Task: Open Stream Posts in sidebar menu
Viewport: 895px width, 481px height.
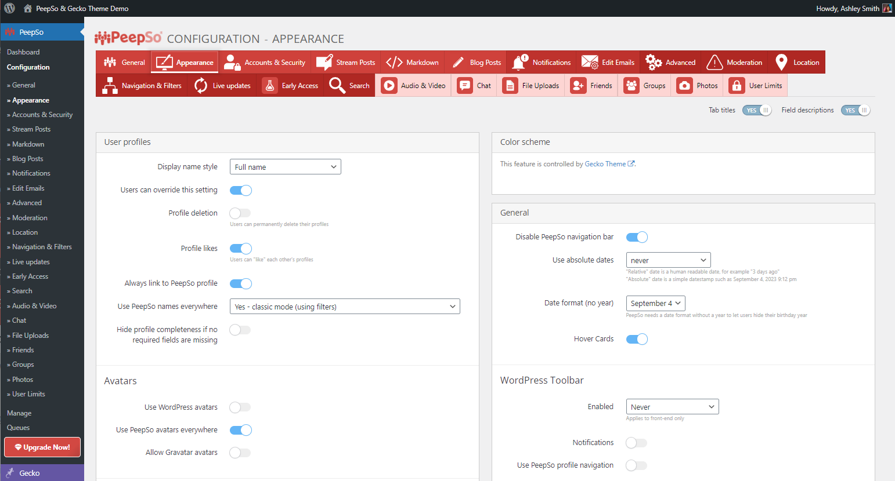Action: click(31, 129)
